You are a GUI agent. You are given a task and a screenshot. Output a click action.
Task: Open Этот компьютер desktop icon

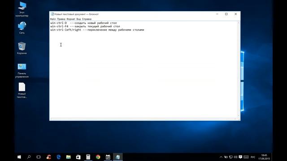tap(22, 9)
